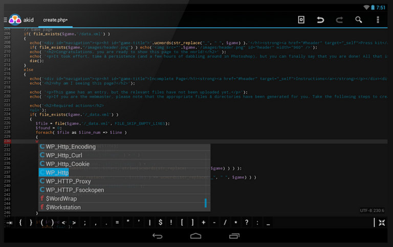
Task: Place cursor on the 'else' line
Action: (28, 70)
